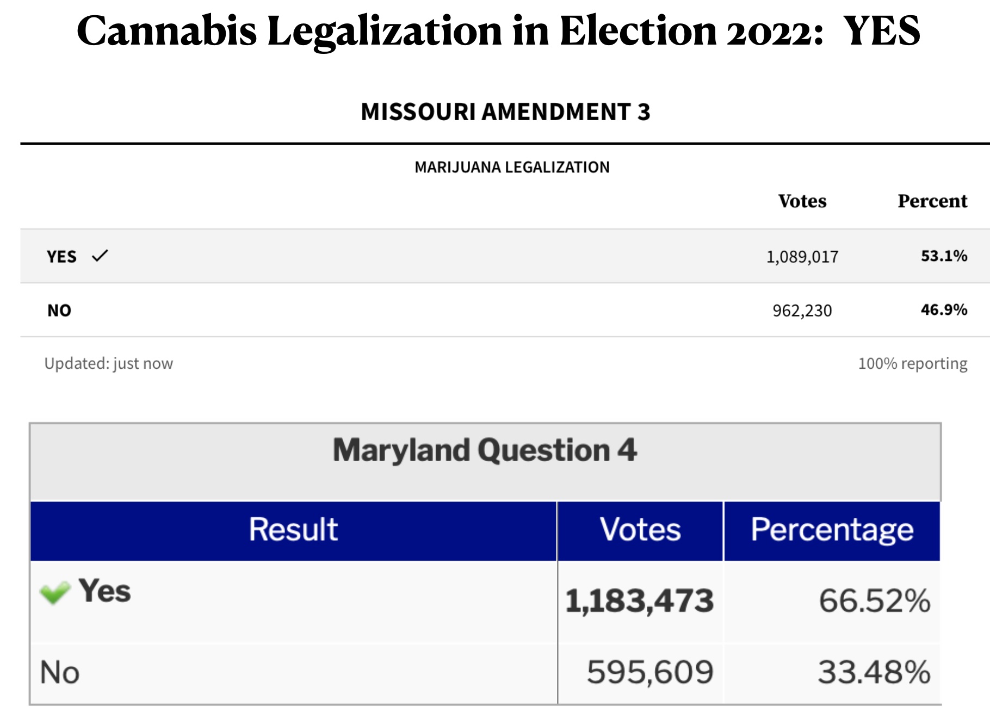Image resolution: width=990 pixels, height=719 pixels.
Task: Click the 66.52% percentage cell
Action: (874, 601)
